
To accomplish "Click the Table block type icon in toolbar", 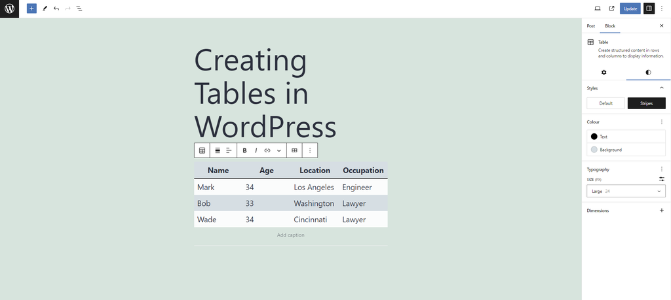I will click(x=202, y=150).
